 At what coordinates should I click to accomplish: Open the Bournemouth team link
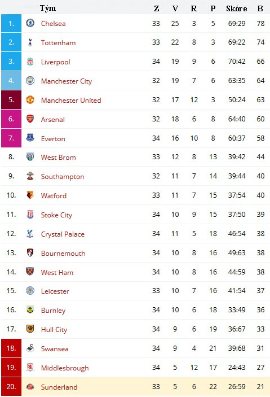[63, 253]
